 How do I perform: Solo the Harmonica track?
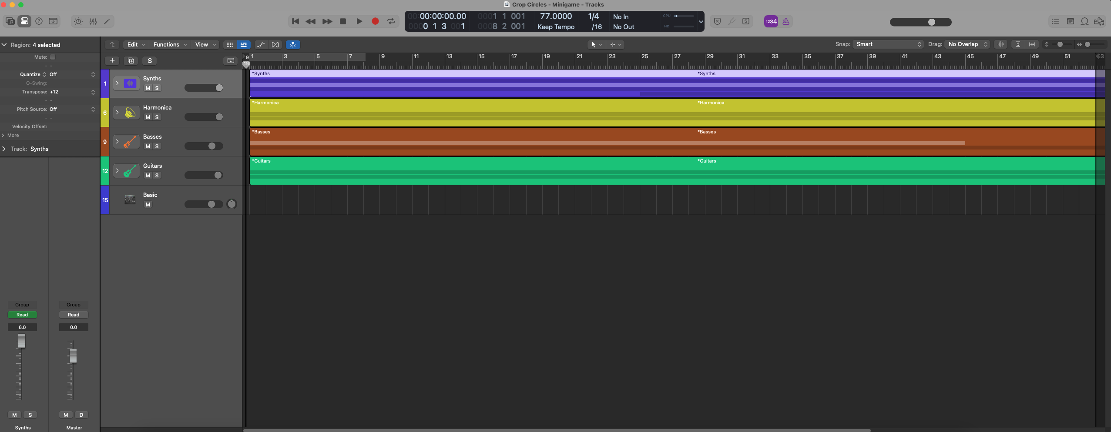point(157,117)
